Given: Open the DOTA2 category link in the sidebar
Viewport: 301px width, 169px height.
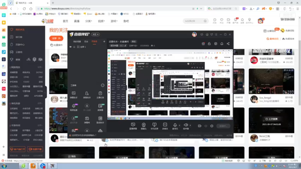Looking at the screenshot, I should pos(40,72).
